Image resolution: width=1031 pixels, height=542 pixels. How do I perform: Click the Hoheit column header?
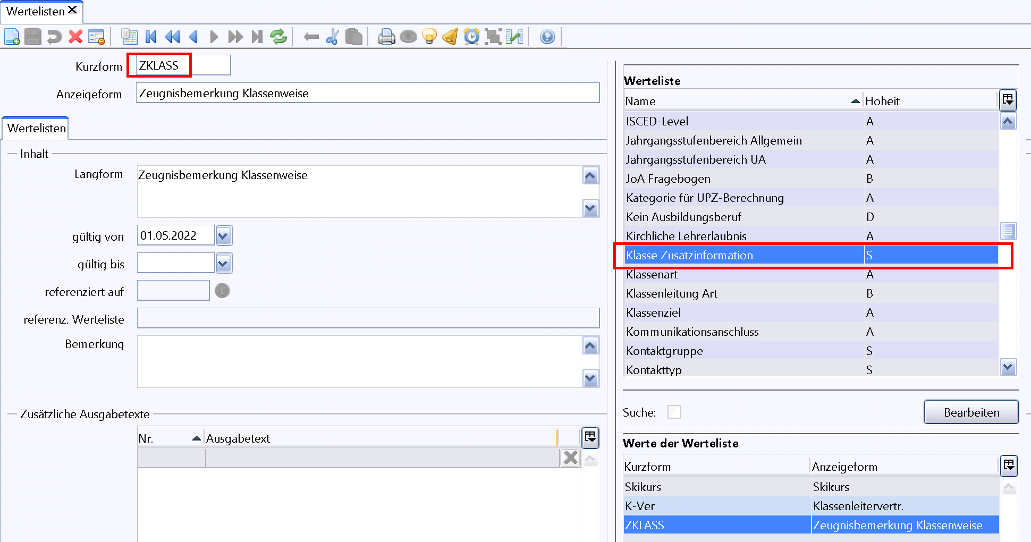point(930,101)
